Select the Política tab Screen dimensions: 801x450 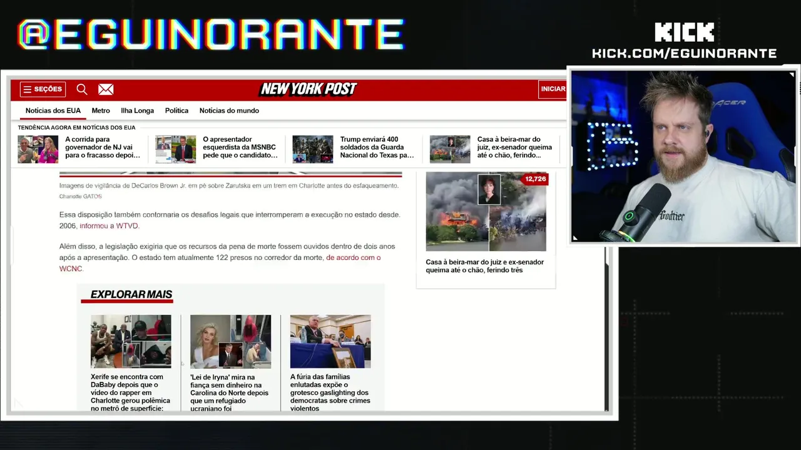(176, 111)
